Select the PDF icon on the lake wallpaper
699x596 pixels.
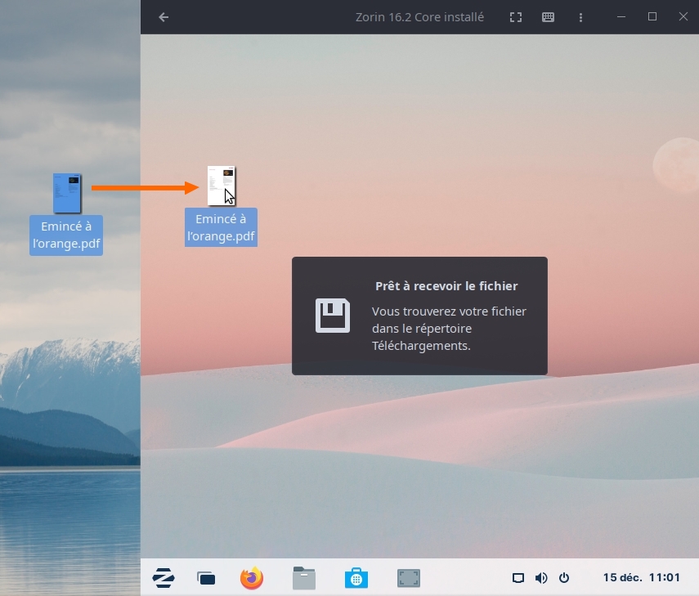point(67,193)
